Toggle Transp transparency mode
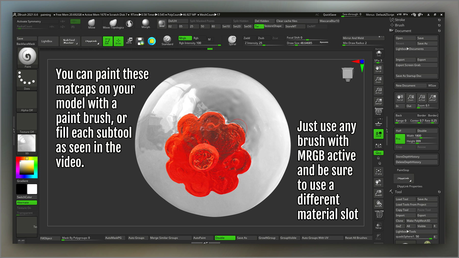Image resolution: width=459 pixels, height=258 pixels. click(378, 226)
